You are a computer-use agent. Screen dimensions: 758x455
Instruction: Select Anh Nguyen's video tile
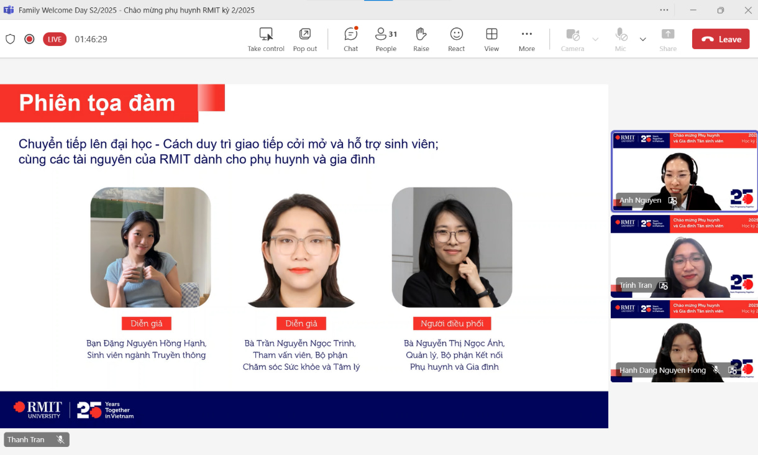point(683,171)
